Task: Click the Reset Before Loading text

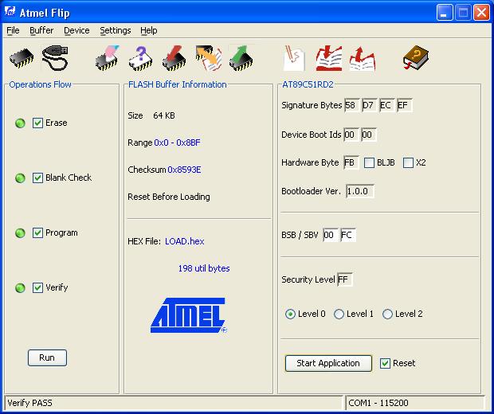Action: coord(169,197)
